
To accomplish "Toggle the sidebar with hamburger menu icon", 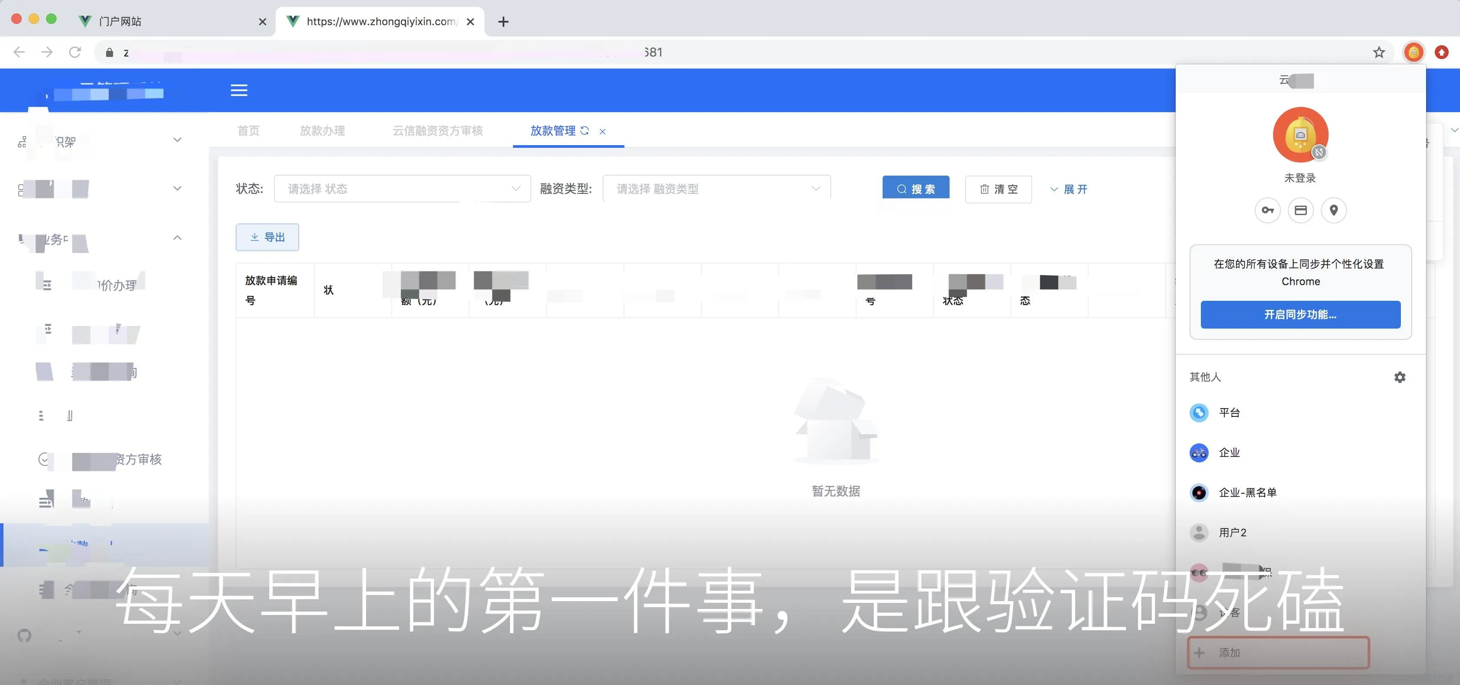I will click(239, 90).
